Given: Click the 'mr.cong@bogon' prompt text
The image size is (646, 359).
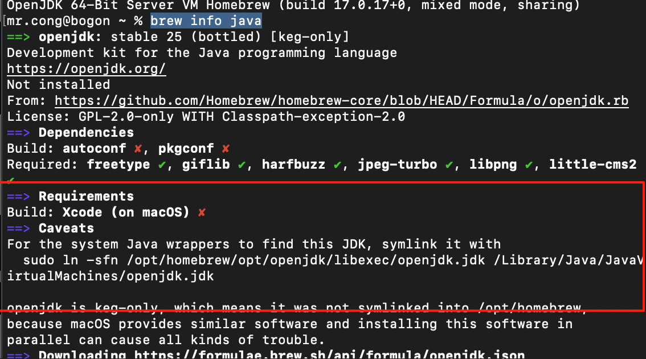Looking at the screenshot, I should (59, 21).
